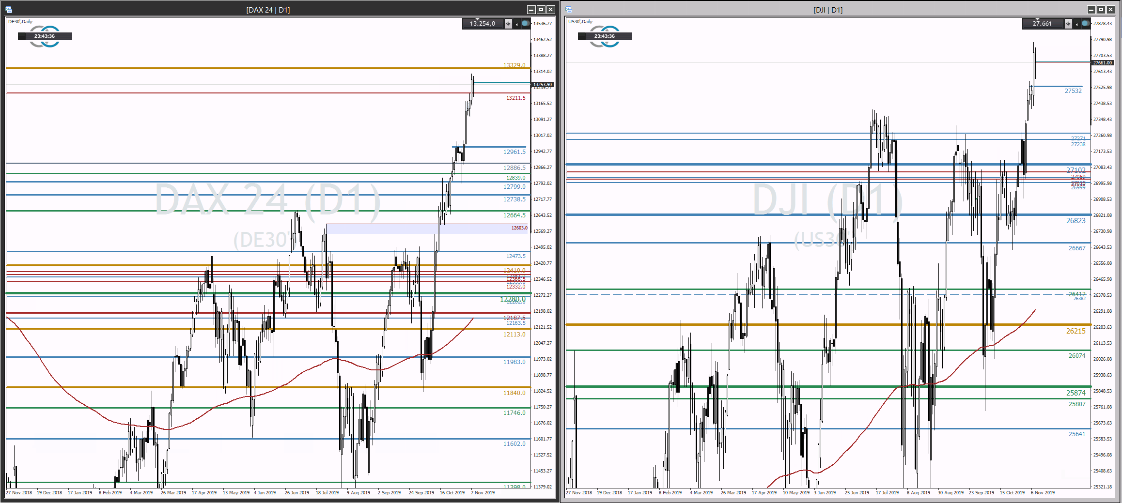Minimize the DJI chart window
1122x503 pixels.
pyautogui.click(x=1091, y=10)
